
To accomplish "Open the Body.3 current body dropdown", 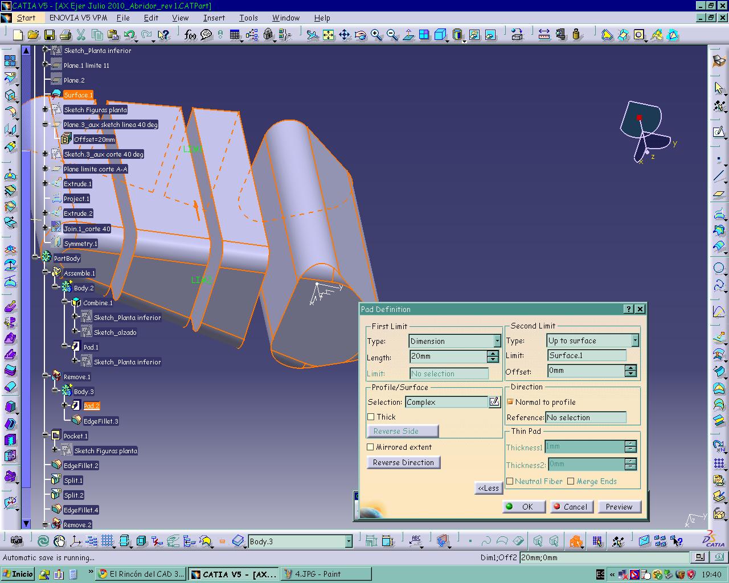I will pos(349,541).
